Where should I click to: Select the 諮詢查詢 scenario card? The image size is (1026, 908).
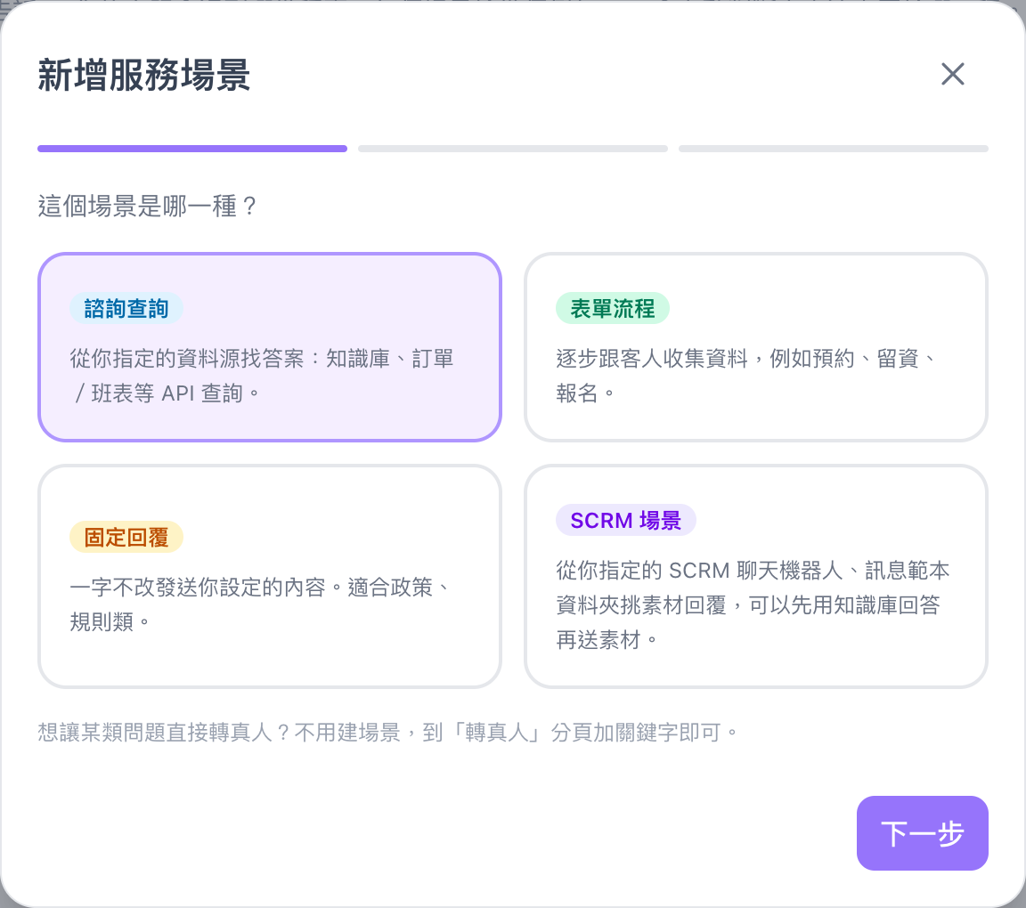(270, 347)
